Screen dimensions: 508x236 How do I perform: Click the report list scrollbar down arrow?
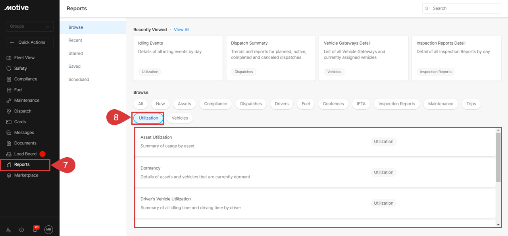[498, 225]
